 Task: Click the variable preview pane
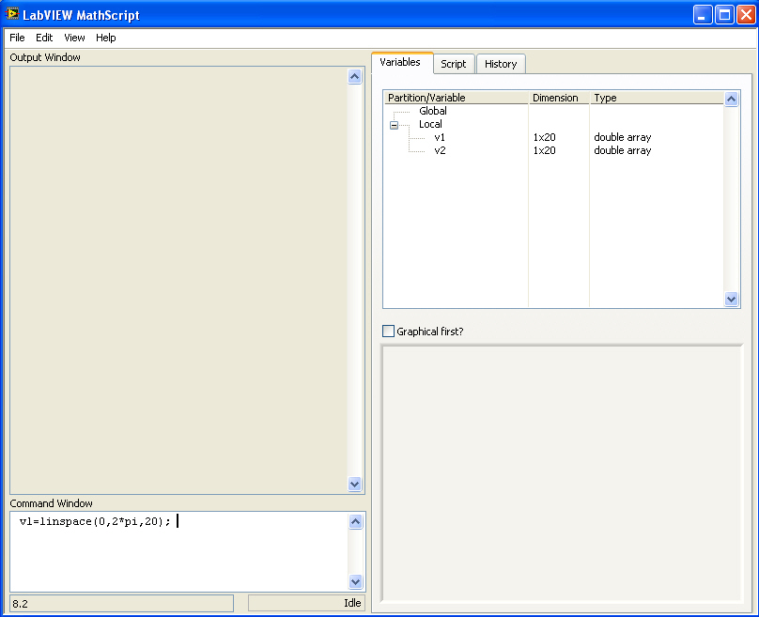(562, 473)
